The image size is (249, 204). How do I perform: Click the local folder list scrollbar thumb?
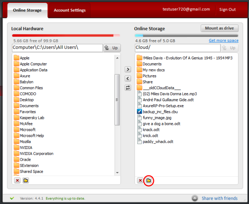pos(117,100)
